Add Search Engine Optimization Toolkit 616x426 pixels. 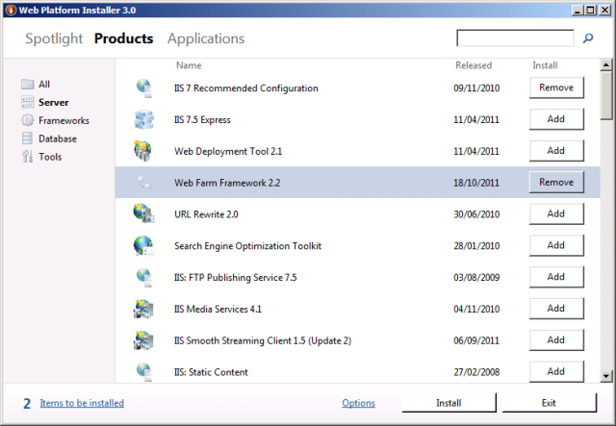click(556, 245)
